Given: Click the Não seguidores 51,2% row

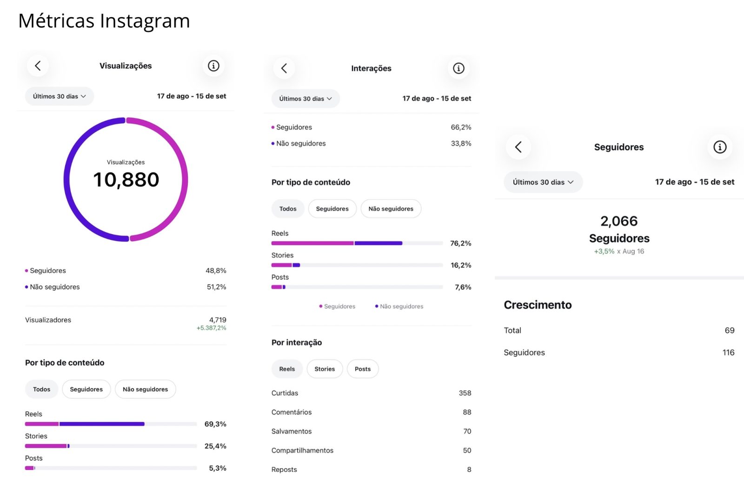Looking at the screenshot, I should pyautogui.click(x=126, y=287).
